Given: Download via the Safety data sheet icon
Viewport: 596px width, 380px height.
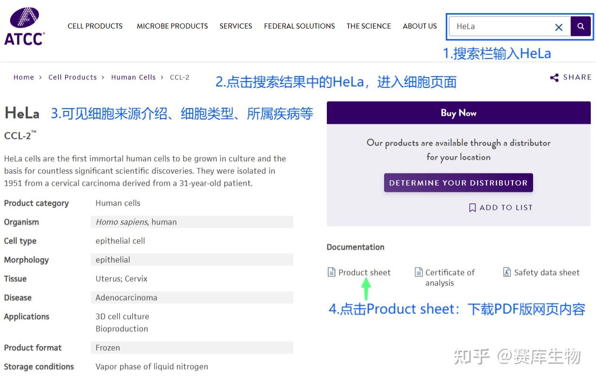Looking at the screenshot, I should point(507,272).
